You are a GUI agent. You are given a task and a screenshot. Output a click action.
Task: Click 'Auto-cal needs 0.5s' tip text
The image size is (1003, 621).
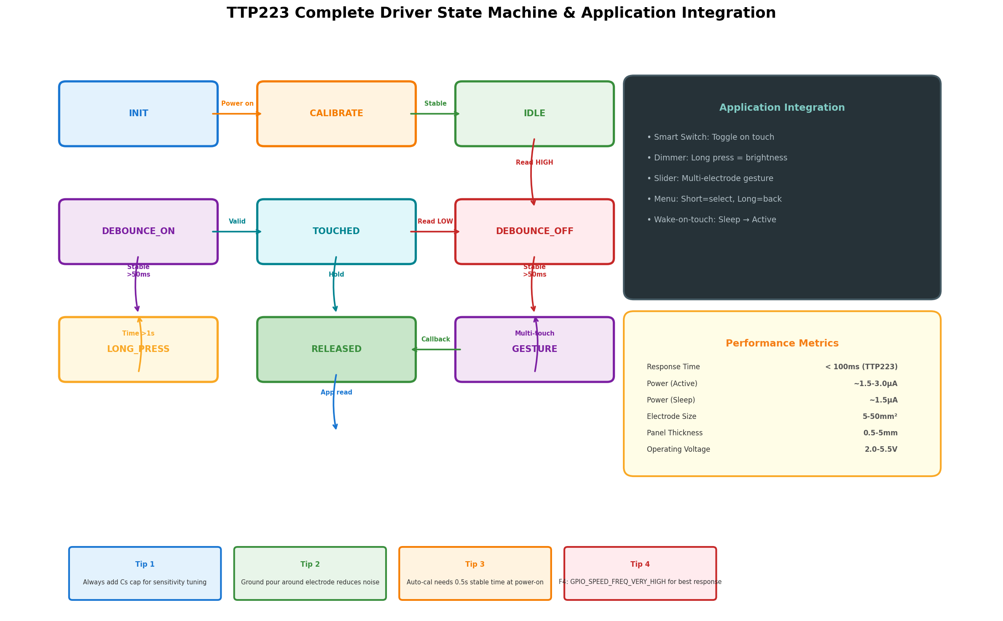pyautogui.click(x=475, y=582)
